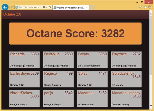Open a new blank tab
Screen dimensions: 154x111
pyautogui.click(x=92, y=7)
